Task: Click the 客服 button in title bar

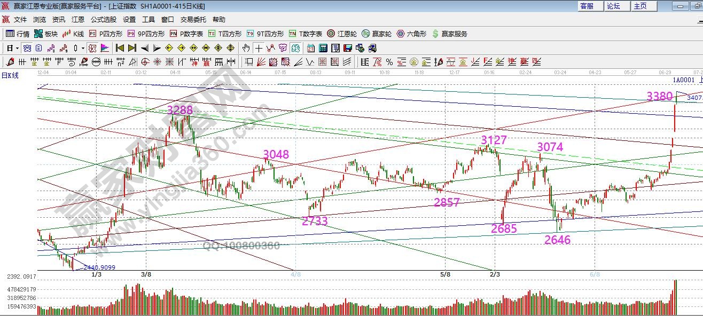Action: tap(587, 6)
